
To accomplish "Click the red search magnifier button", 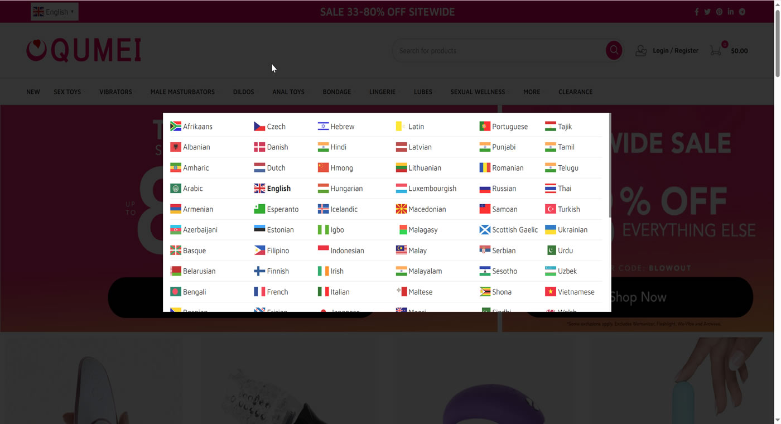I will point(614,50).
